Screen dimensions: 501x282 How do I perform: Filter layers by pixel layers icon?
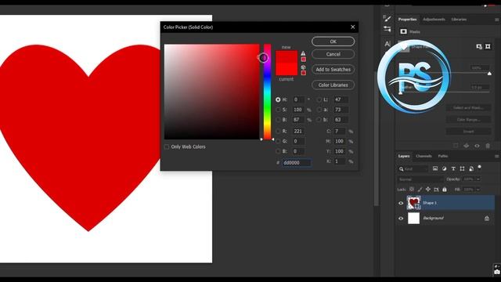(435, 168)
